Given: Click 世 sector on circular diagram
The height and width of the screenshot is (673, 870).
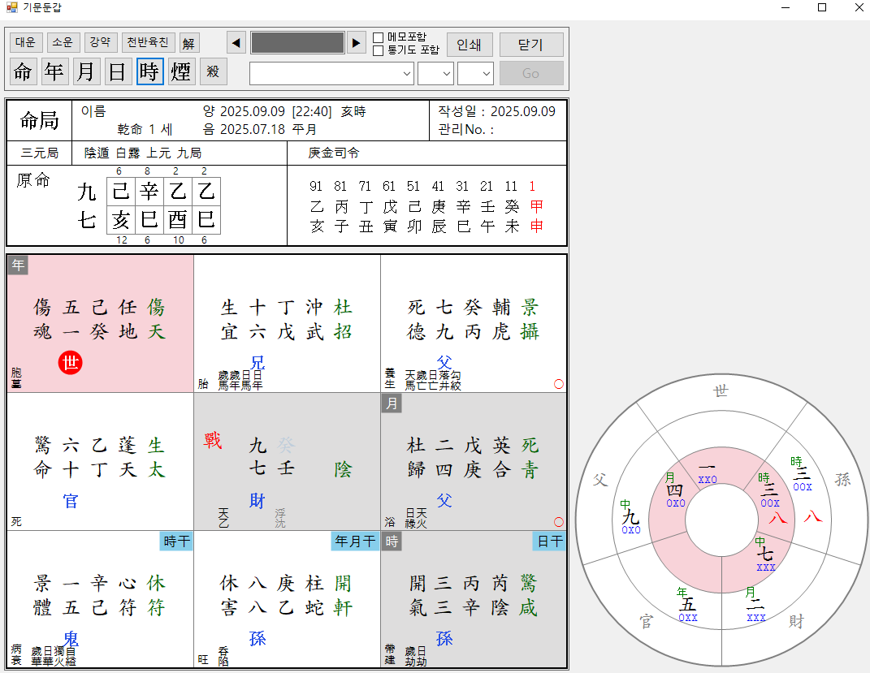Looking at the screenshot, I should 721,391.
